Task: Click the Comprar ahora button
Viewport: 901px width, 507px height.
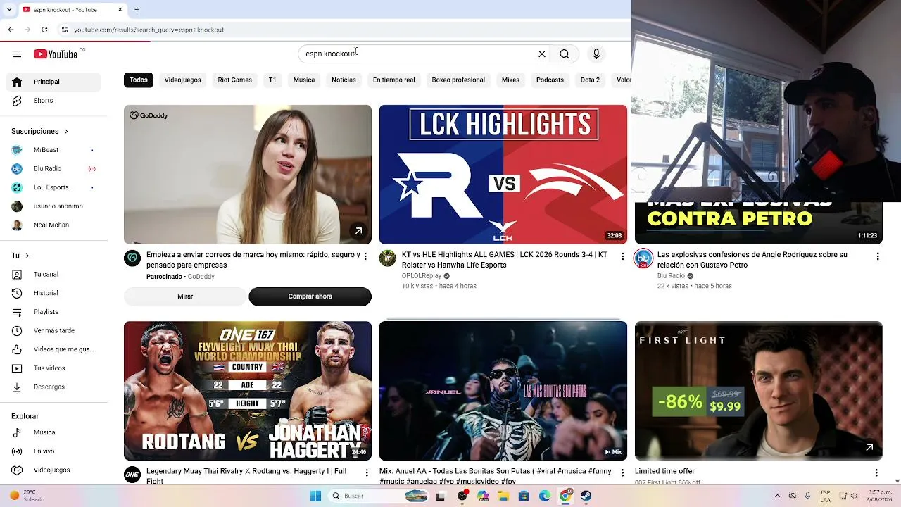Action: (x=310, y=296)
